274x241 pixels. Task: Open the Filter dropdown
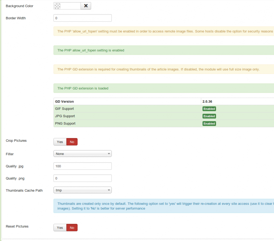point(82,154)
